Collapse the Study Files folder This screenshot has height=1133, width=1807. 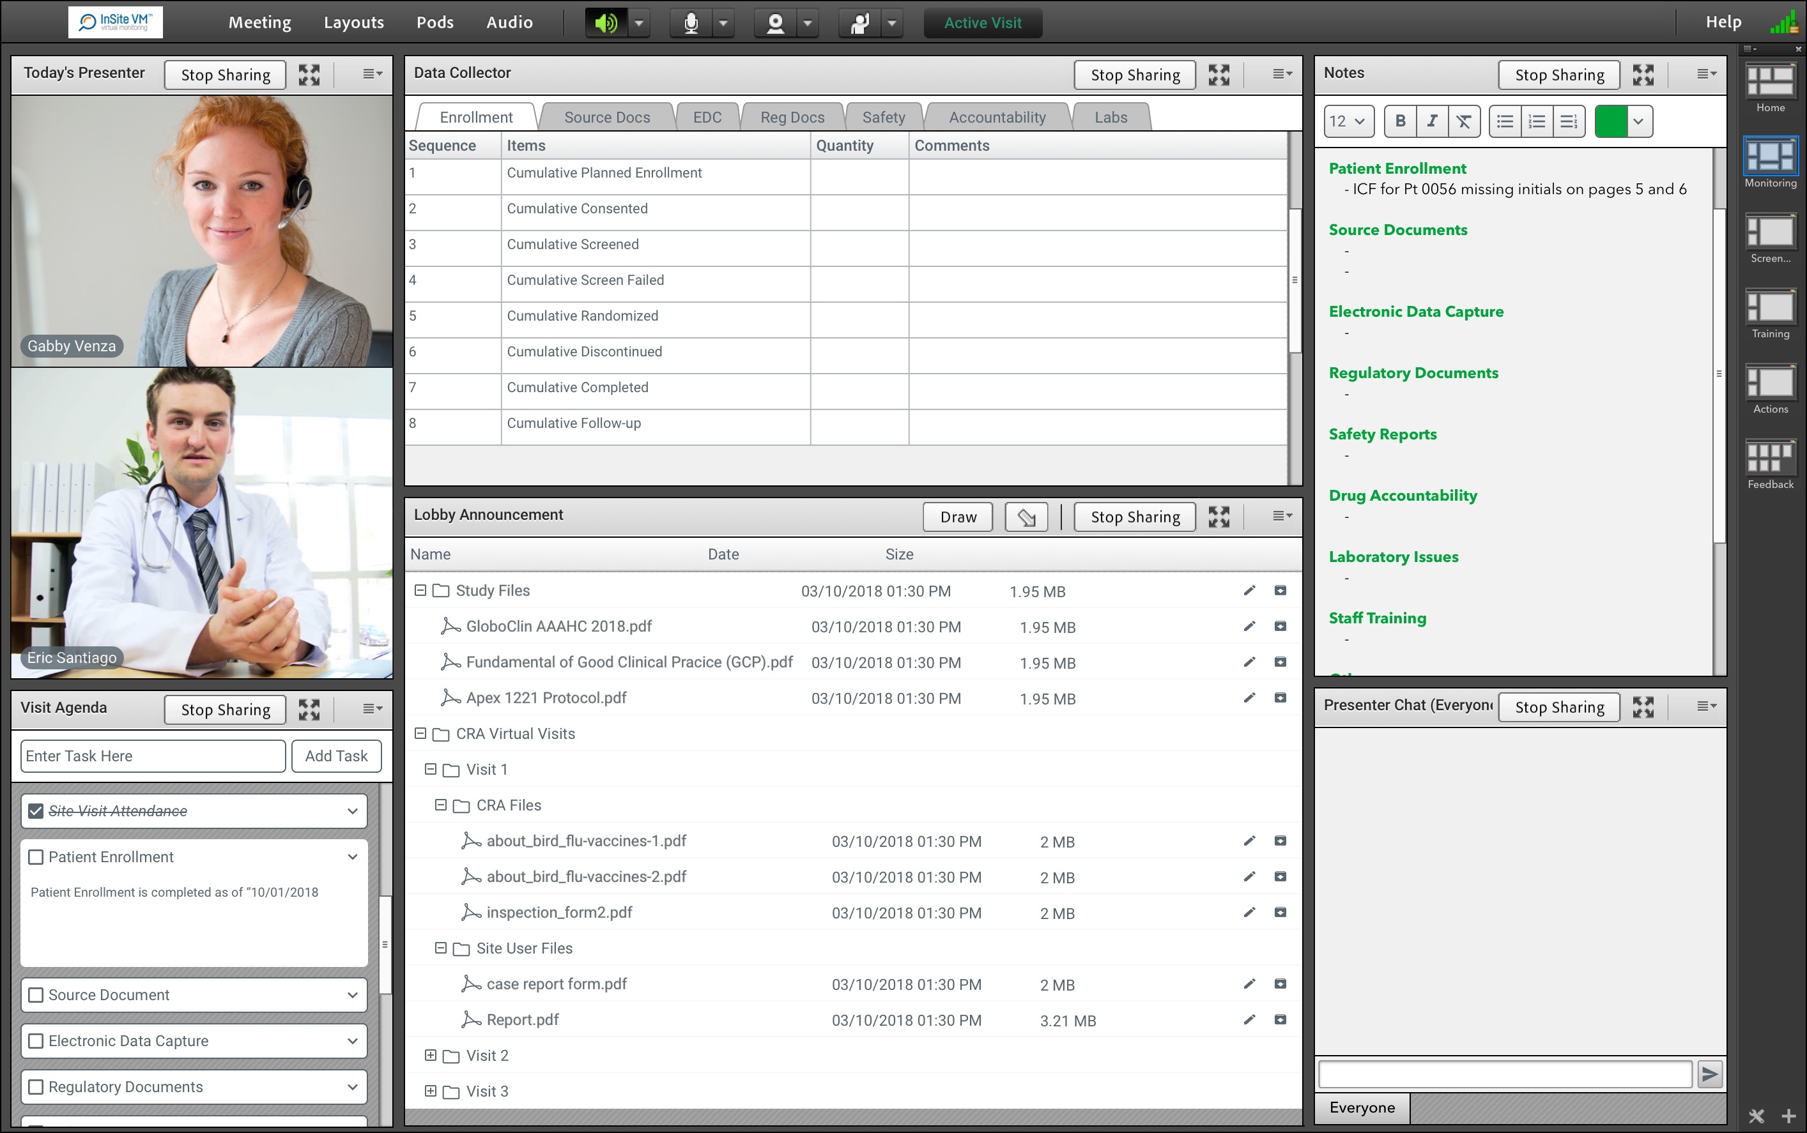(x=420, y=589)
